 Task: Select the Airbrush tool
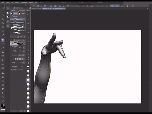[3, 52]
